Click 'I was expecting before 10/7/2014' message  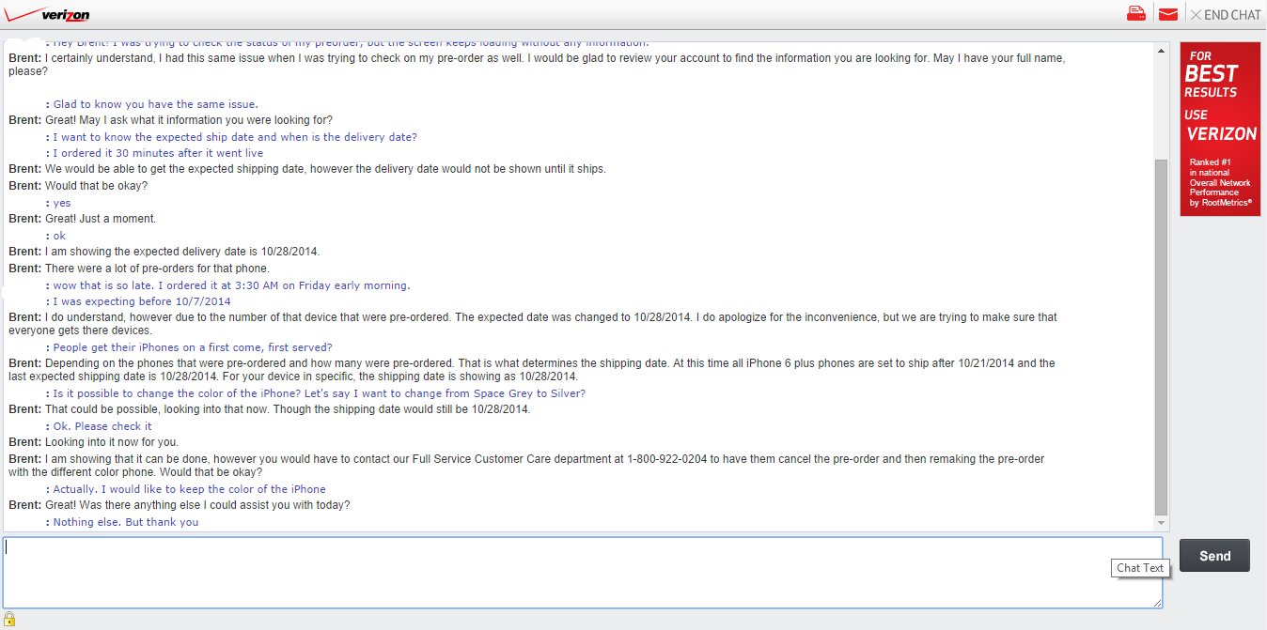(x=142, y=301)
